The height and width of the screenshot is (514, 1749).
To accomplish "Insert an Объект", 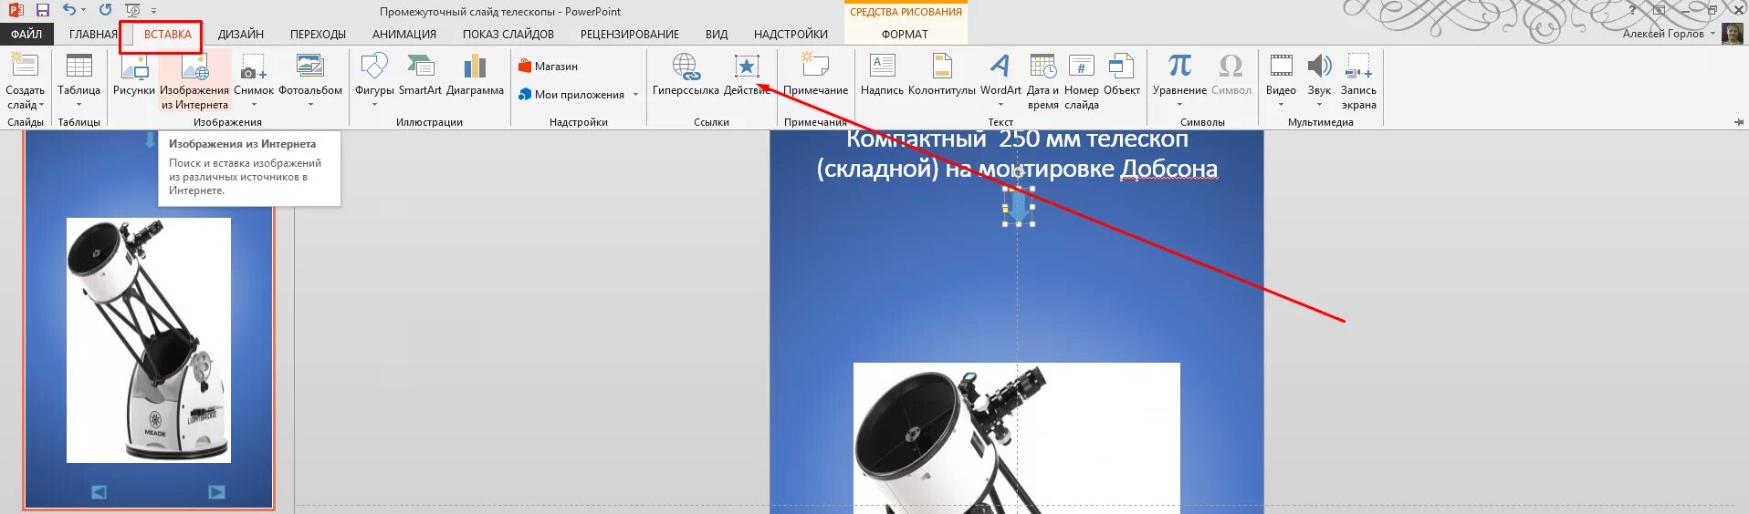I will pyautogui.click(x=1122, y=75).
